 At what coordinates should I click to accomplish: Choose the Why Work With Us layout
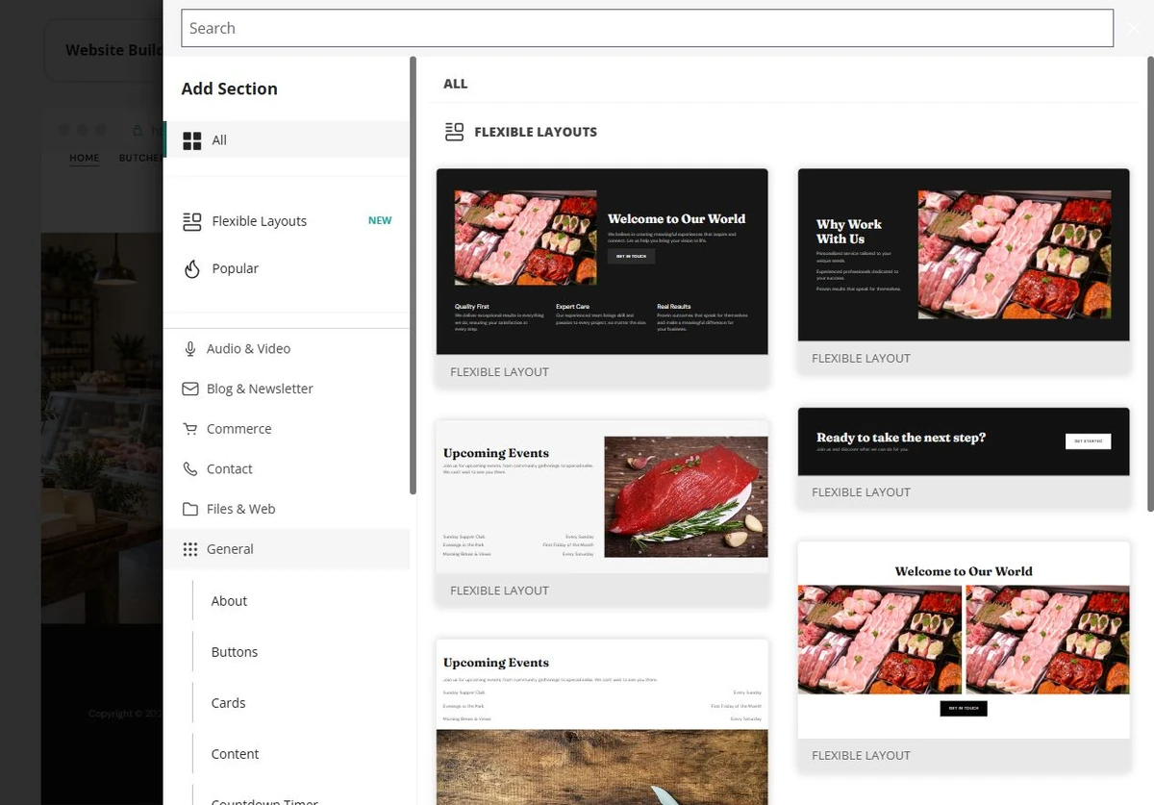pyautogui.click(x=964, y=270)
